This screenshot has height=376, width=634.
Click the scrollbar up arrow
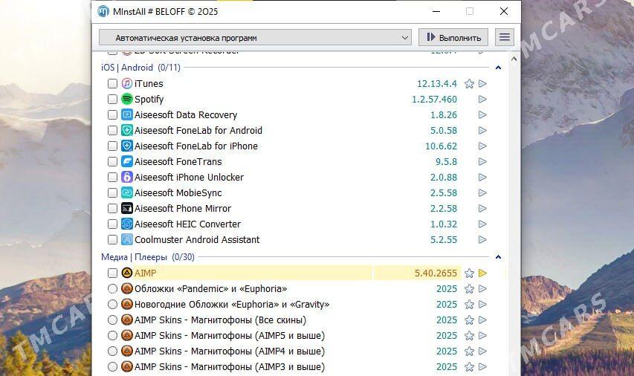(x=514, y=59)
